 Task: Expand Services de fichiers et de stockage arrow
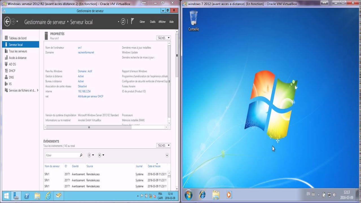(38, 90)
